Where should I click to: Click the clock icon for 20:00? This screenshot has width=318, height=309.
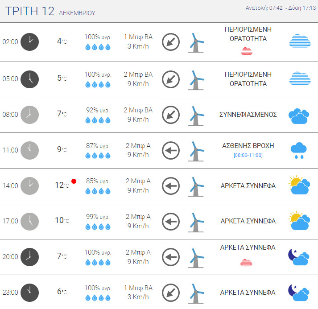click(x=30, y=257)
